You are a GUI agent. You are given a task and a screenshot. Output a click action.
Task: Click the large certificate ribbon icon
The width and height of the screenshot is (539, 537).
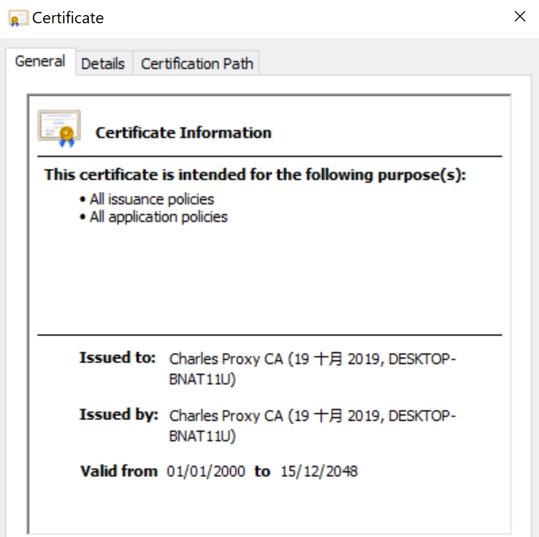point(59,128)
